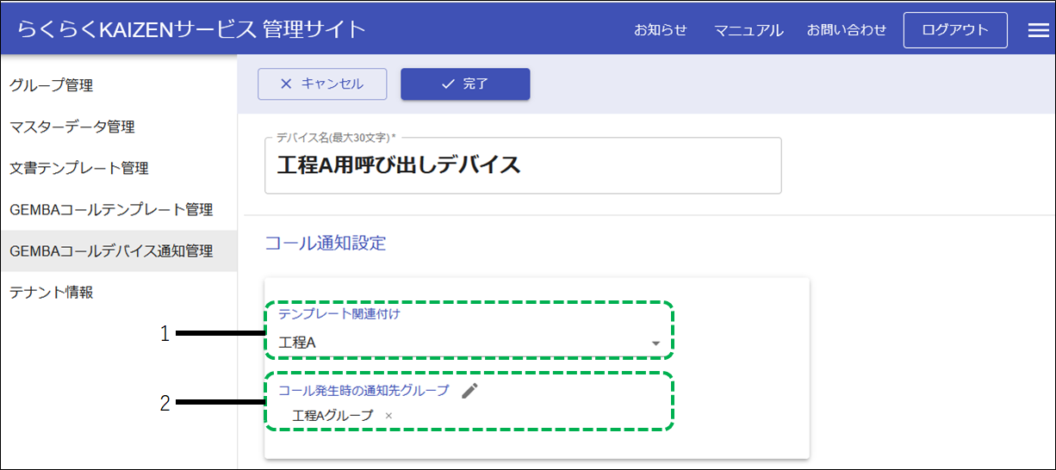Click the コール発生時の通知先グループ label
The height and width of the screenshot is (470, 1056).
[x=363, y=391]
